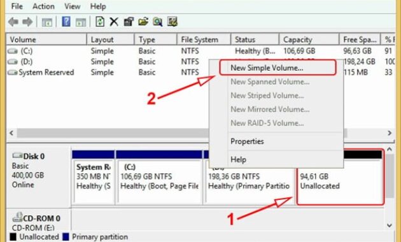Open the Properties toolbar icon

129,22
